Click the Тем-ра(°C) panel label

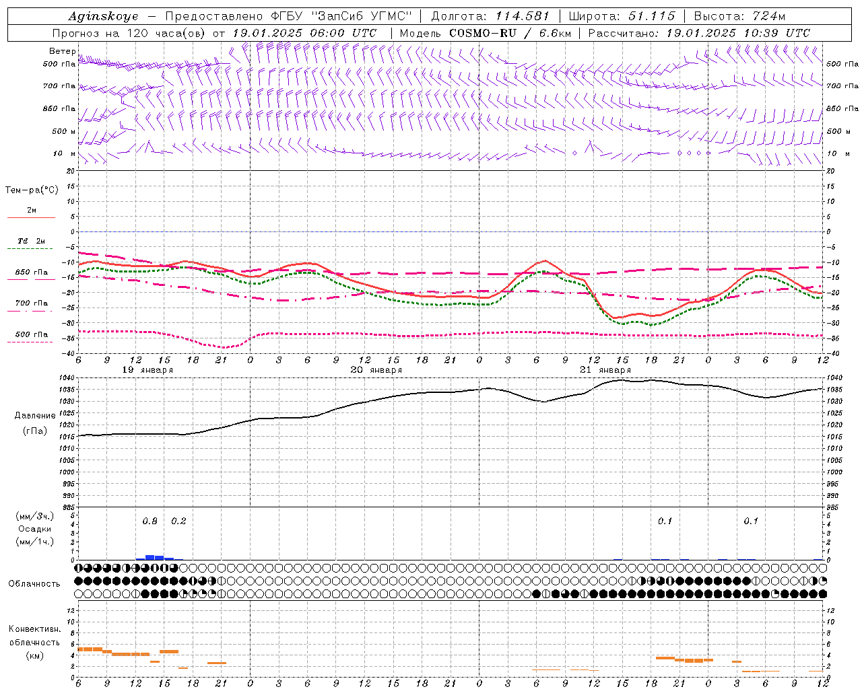coord(32,190)
